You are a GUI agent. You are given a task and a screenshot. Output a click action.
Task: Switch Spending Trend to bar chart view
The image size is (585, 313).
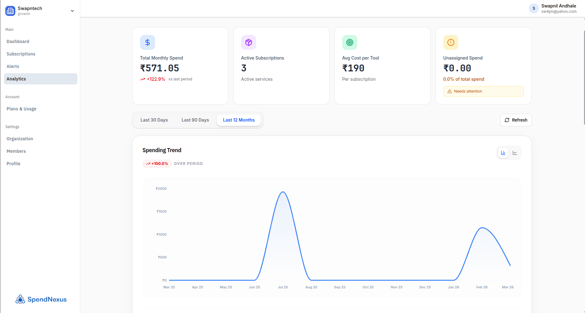tap(503, 153)
